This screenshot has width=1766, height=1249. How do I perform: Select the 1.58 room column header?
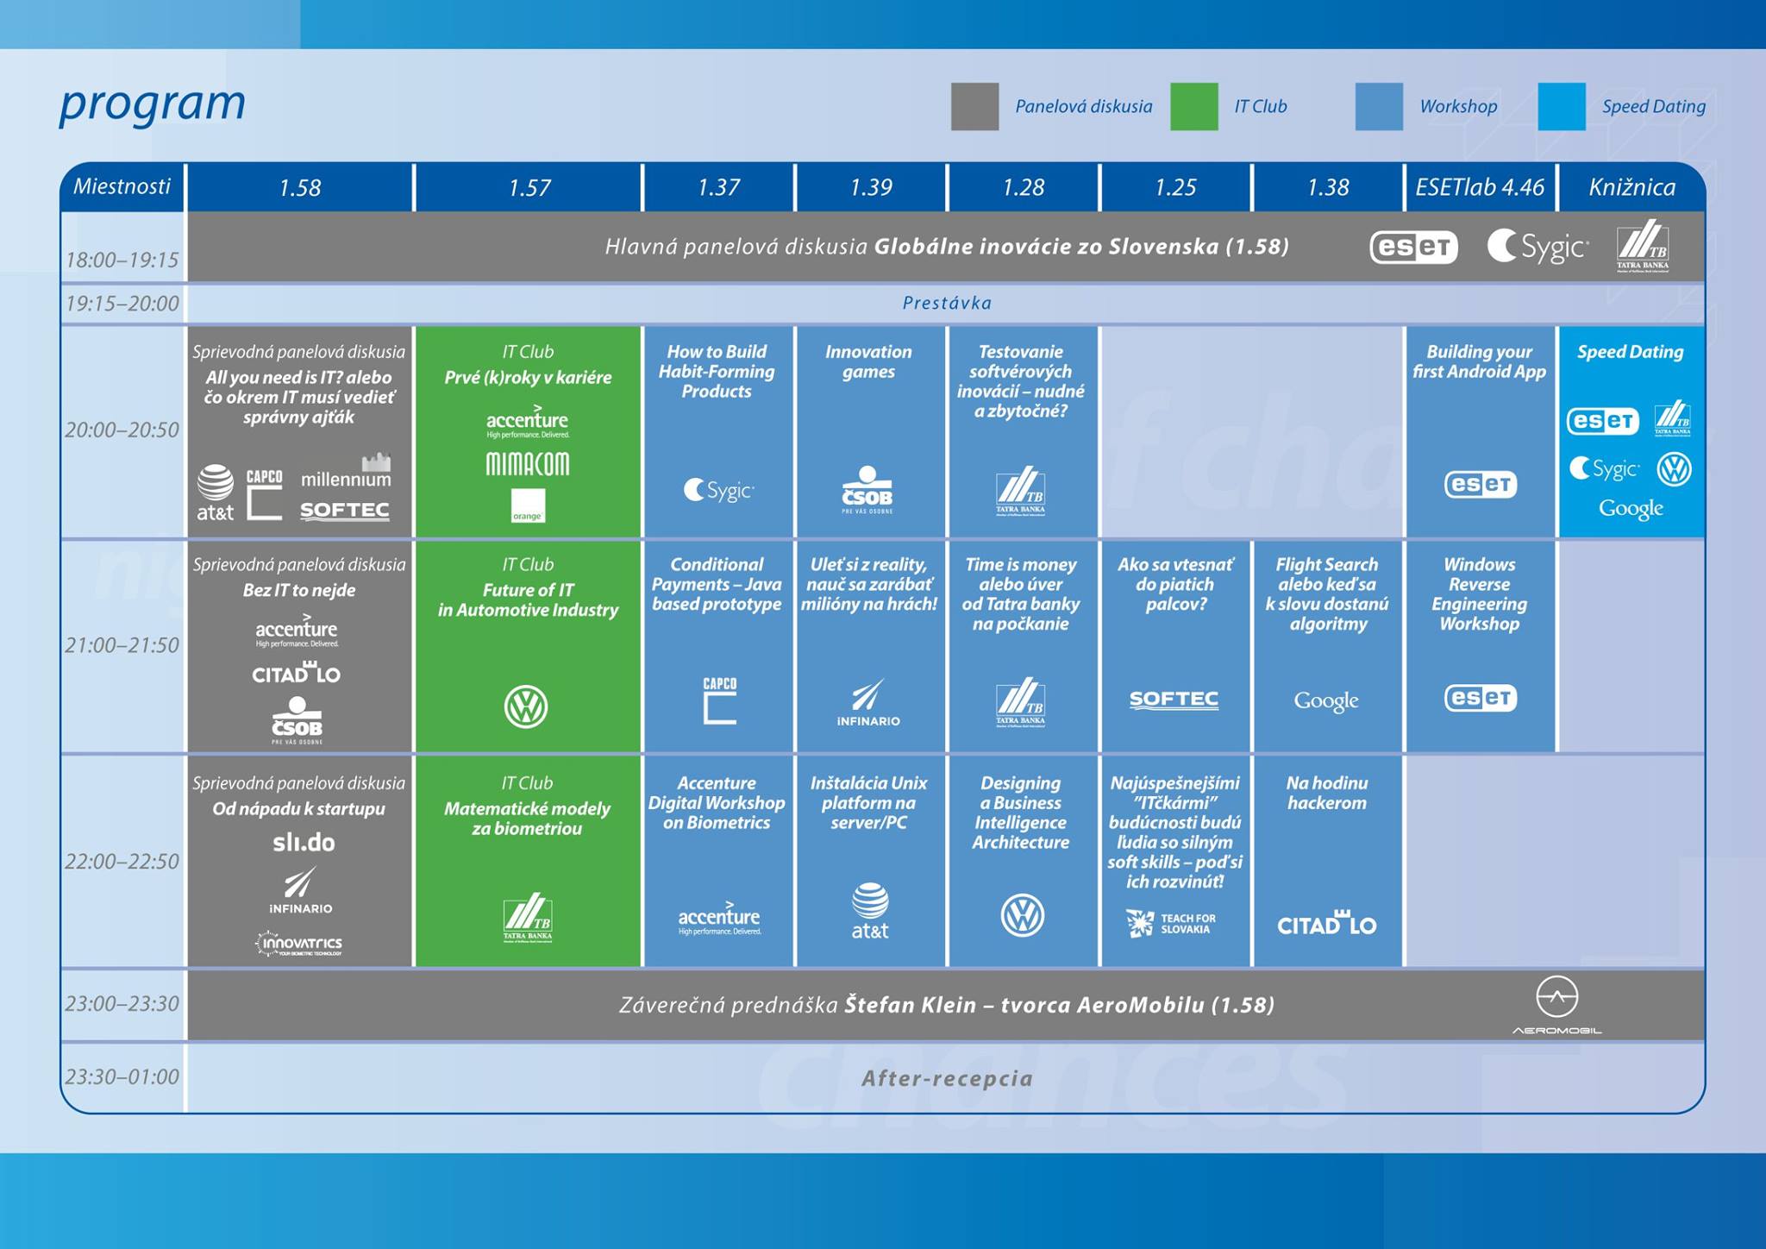[x=299, y=187]
